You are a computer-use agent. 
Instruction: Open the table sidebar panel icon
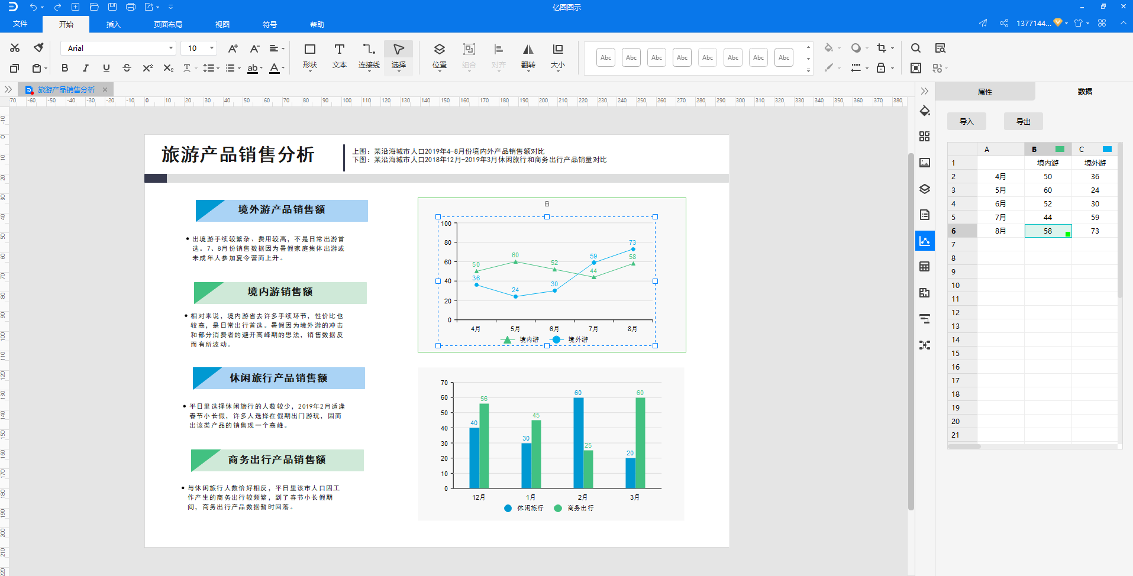pos(925,267)
